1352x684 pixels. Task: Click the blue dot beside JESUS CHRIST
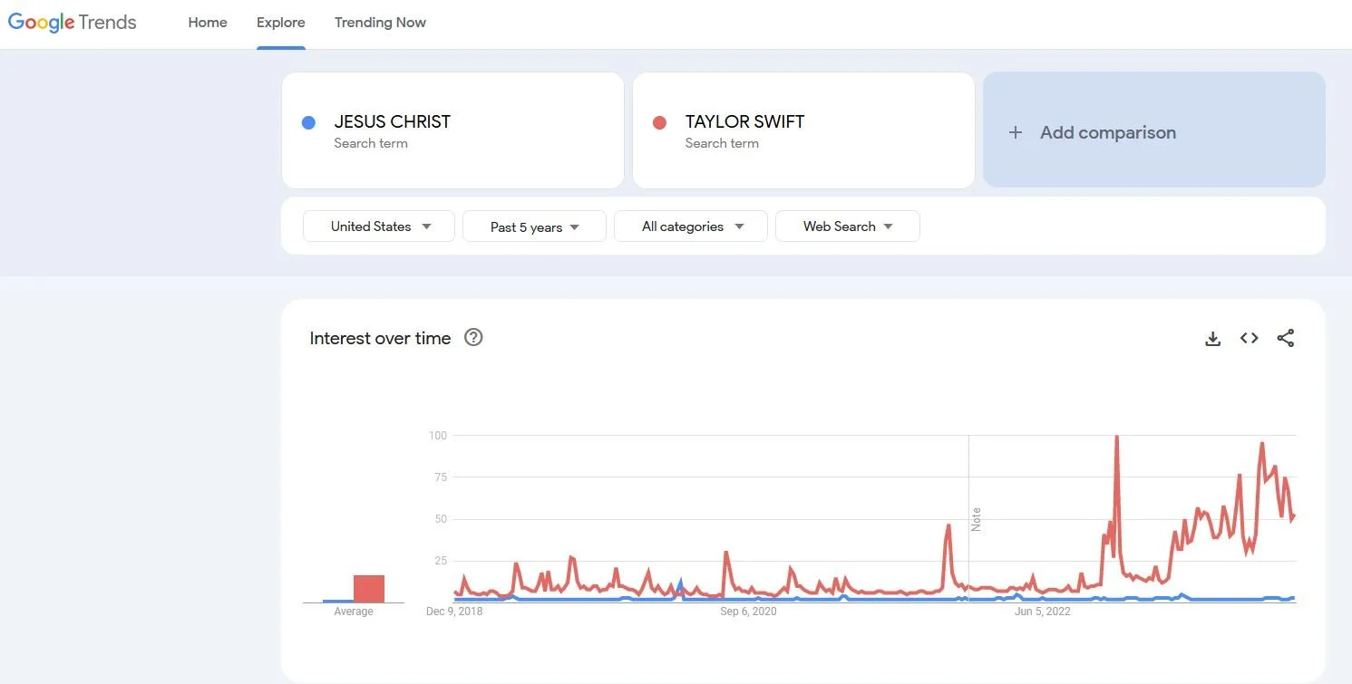coord(308,122)
